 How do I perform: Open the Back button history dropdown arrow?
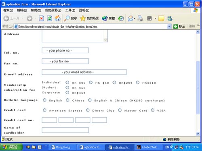[23, 19]
